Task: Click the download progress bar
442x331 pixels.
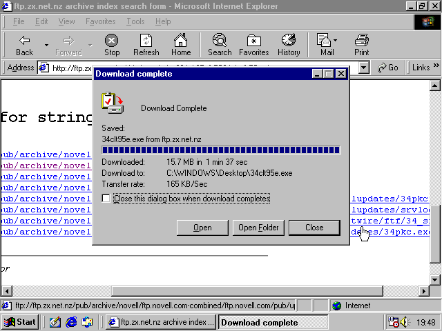Action: coord(221,150)
